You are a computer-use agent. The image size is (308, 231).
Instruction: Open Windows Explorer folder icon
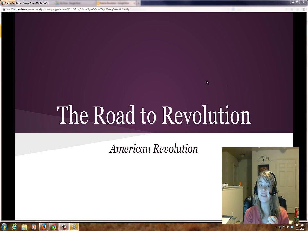pyautogui.click(x=24, y=227)
